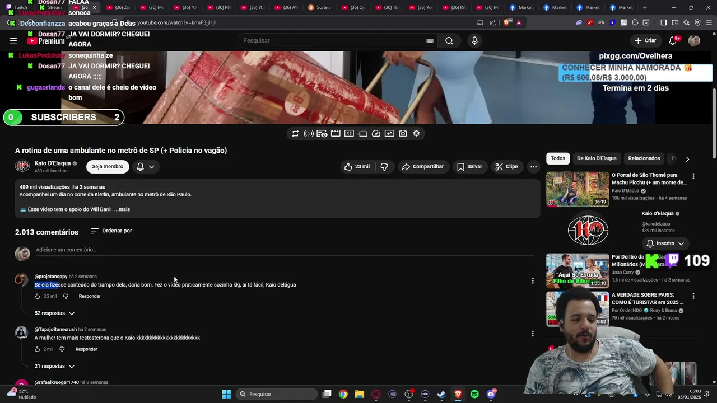Open A VERDADE SOBRE PARIS video title
The image size is (717, 403).
point(649,298)
